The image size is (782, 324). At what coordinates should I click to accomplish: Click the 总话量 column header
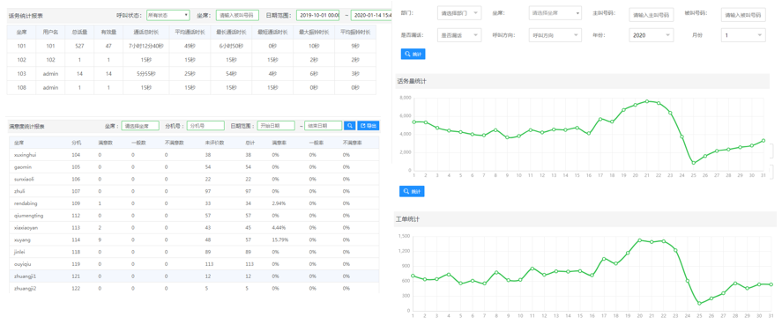(80, 33)
